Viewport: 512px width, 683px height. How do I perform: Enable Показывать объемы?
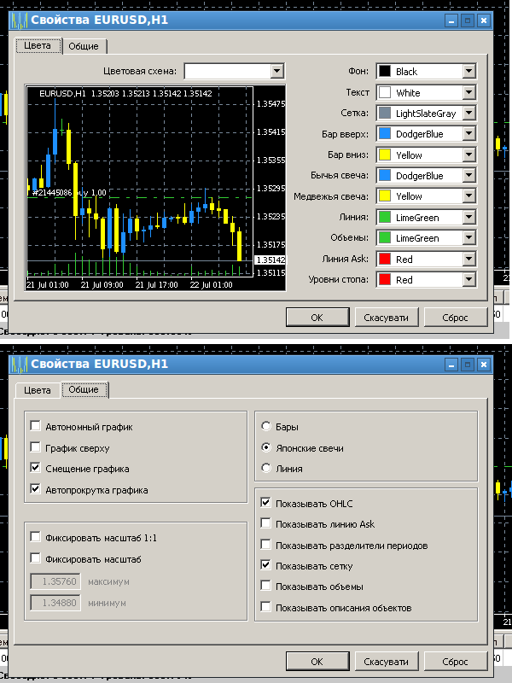pos(265,586)
